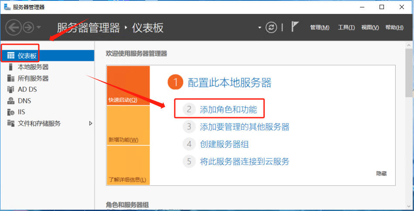
Task: Open the 快速启动(Q) tile
Action: pyautogui.click(x=128, y=86)
